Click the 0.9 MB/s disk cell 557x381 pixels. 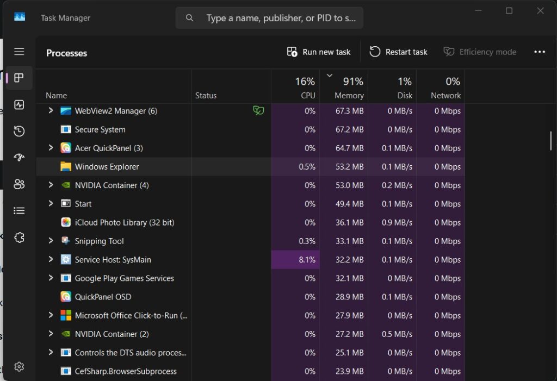[x=392, y=223]
